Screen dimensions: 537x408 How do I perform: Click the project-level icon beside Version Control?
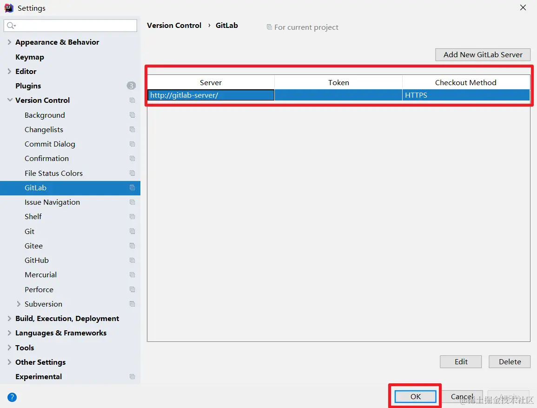coord(132,100)
